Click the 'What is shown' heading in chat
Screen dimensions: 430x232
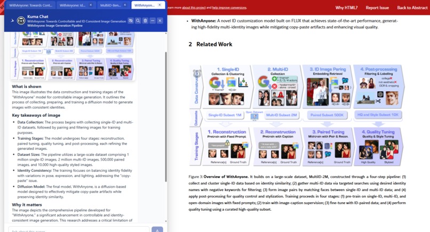(27, 86)
